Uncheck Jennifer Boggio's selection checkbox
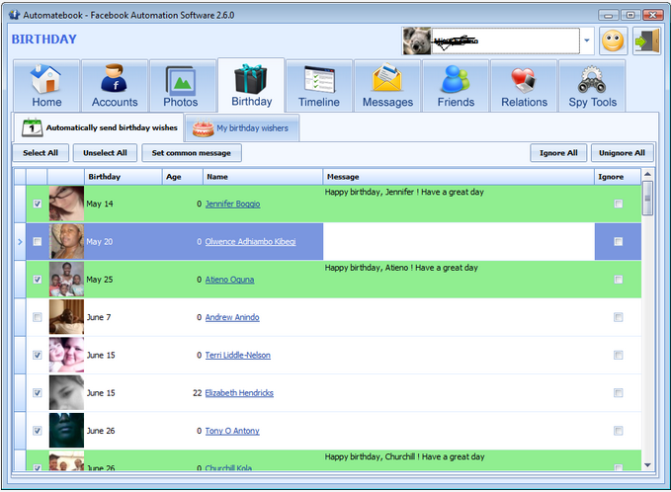The image size is (671, 492). (38, 204)
